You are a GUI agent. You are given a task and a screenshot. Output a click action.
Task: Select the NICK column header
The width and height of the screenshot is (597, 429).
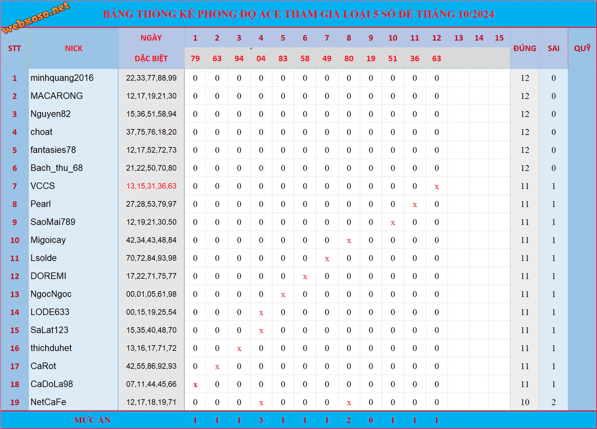click(x=73, y=48)
